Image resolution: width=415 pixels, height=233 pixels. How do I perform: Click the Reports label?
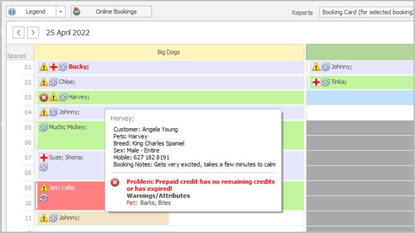click(302, 13)
